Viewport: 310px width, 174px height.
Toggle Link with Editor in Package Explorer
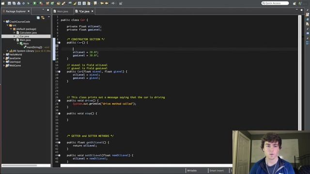pos(43,17)
